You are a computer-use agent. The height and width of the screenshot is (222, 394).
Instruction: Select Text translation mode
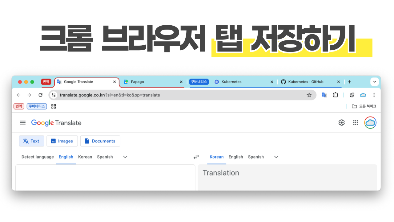tap(31, 141)
